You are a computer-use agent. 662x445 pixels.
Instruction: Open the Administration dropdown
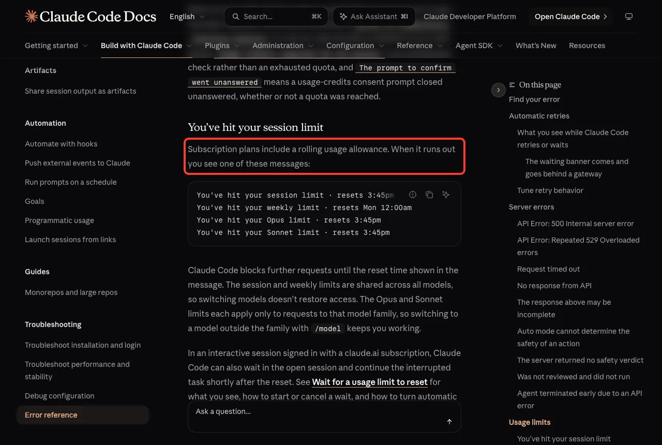tap(283, 46)
